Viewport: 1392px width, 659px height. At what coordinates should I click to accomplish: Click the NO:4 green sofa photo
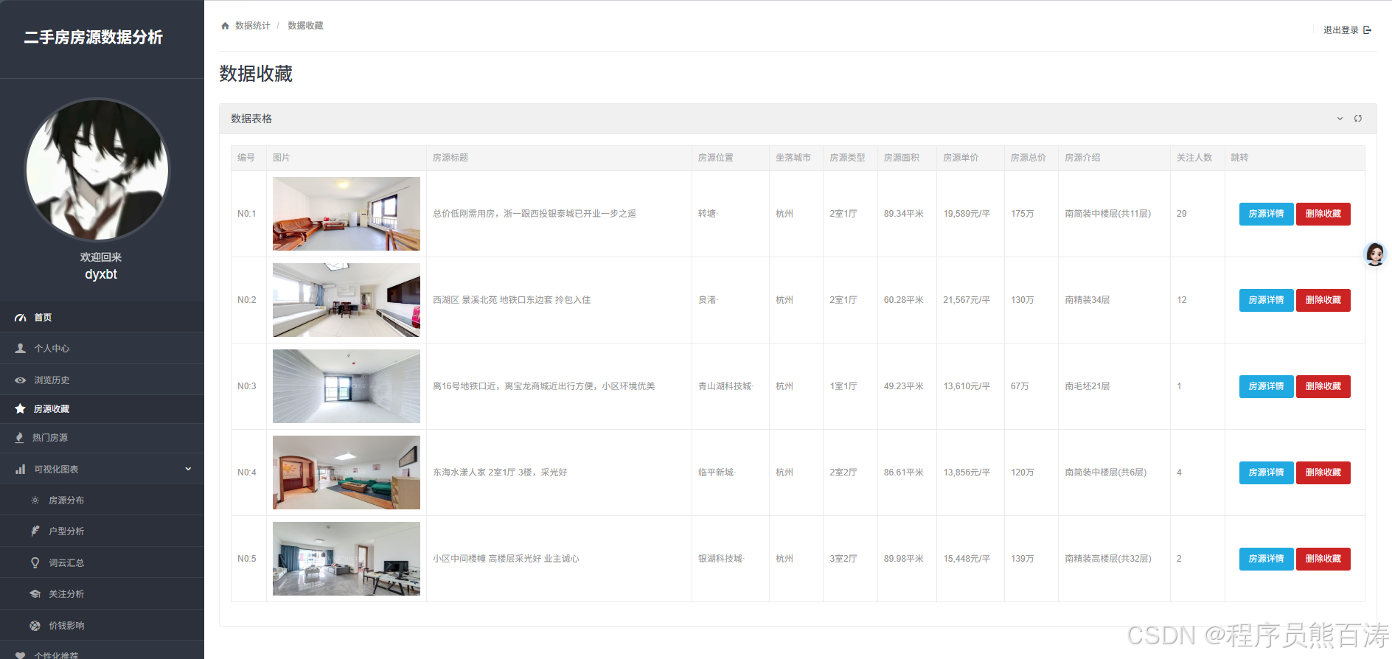click(347, 473)
